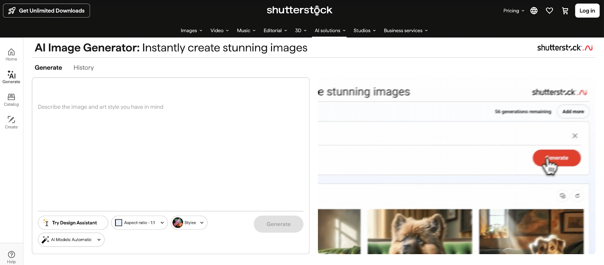Click the shutterstock.AI logo
604x265 pixels.
coord(565,48)
